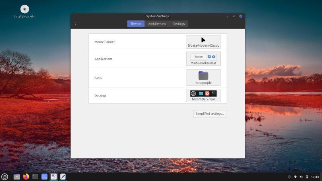
Task: Launch the Files manager from panel
Action: click(17, 177)
